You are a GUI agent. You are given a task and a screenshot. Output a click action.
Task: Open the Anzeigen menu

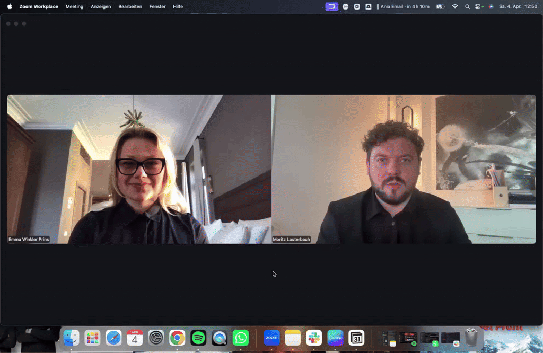(101, 6)
